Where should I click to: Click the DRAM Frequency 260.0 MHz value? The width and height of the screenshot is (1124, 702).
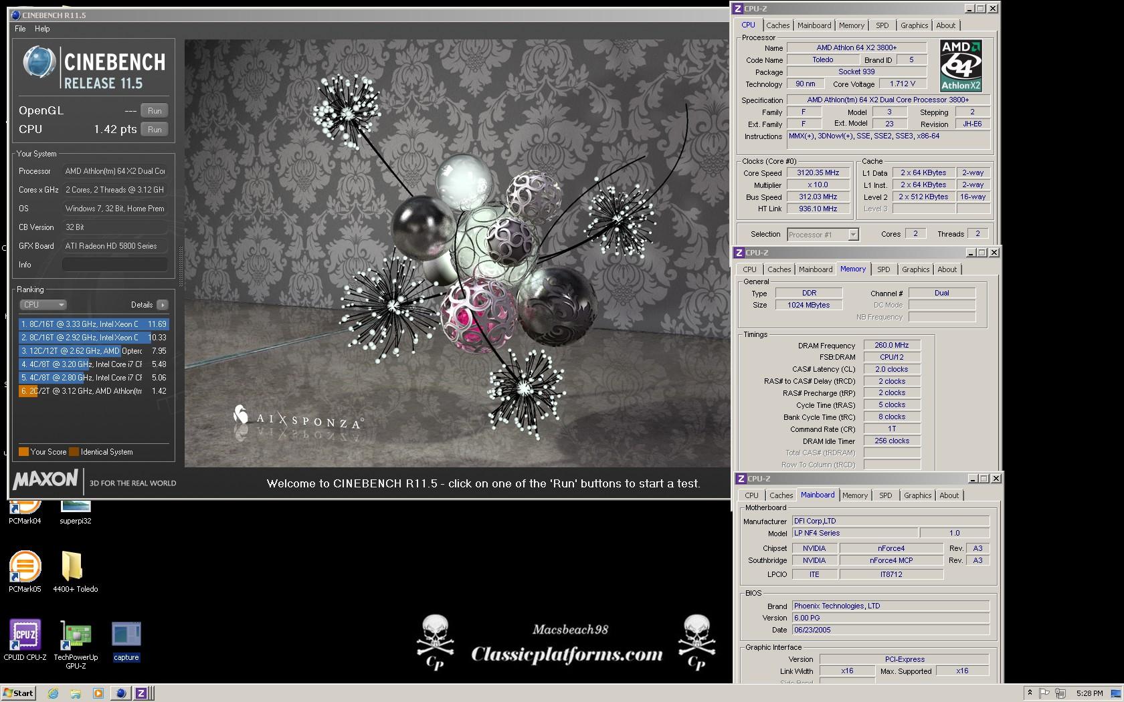pyautogui.click(x=892, y=346)
